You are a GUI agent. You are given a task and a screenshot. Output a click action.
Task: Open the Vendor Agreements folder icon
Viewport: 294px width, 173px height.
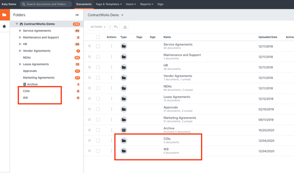tap(124, 78)
